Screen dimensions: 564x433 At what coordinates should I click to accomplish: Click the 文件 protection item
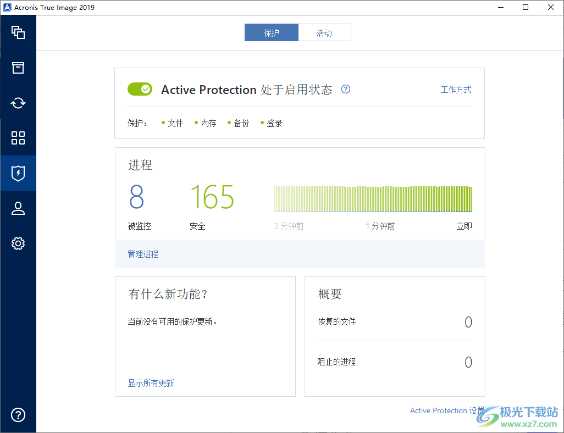click(172, 123)
